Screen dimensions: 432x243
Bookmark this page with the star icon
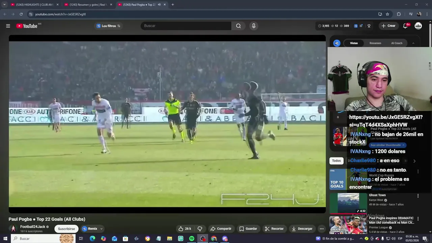387,14
